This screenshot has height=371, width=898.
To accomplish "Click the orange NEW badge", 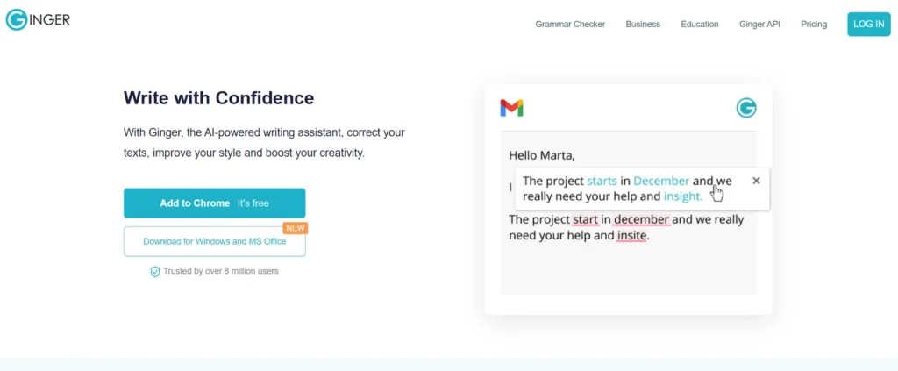I will (x=296, y=228).
